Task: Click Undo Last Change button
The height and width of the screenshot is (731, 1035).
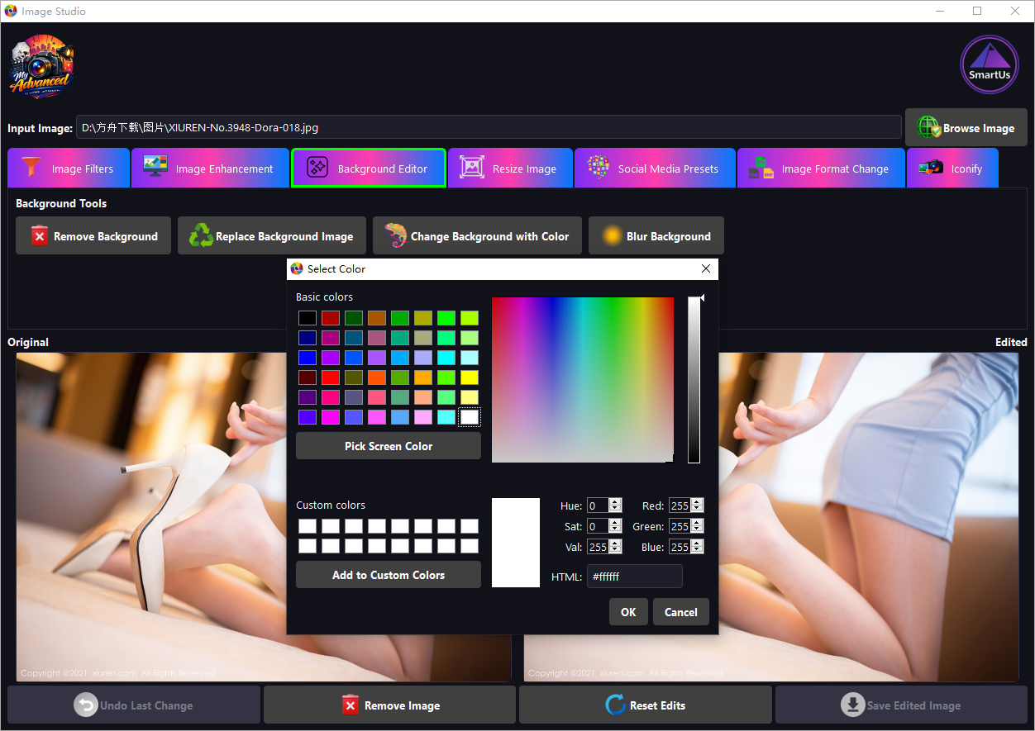Action: point(134,705)
